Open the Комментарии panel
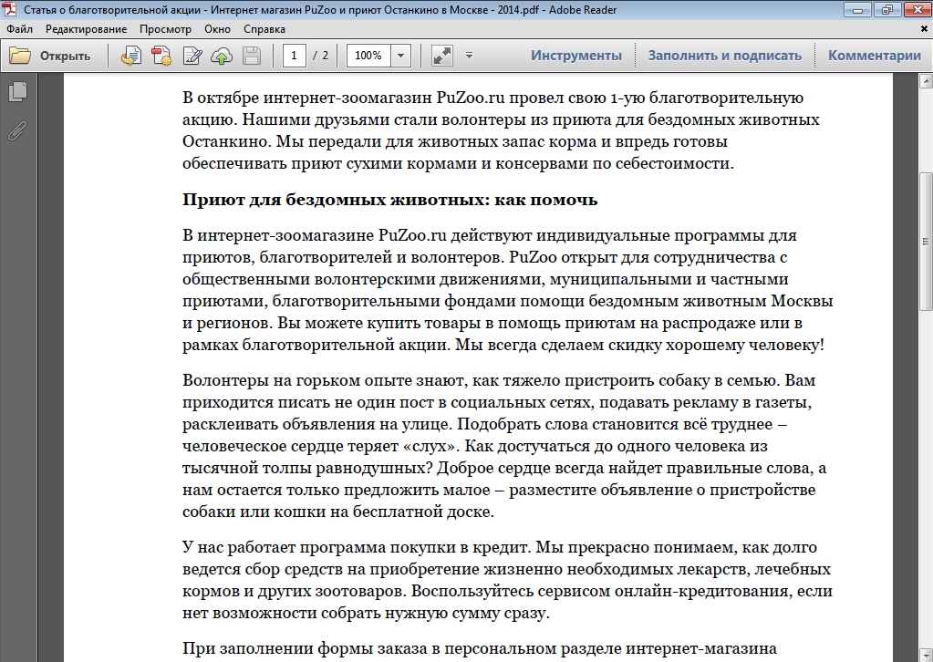 tap(875, 56)
